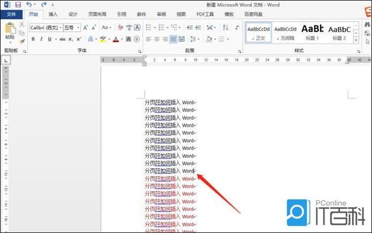This screenshot has width=372, height=233.
Task: Redo the last action
Action: pos(43,5)
